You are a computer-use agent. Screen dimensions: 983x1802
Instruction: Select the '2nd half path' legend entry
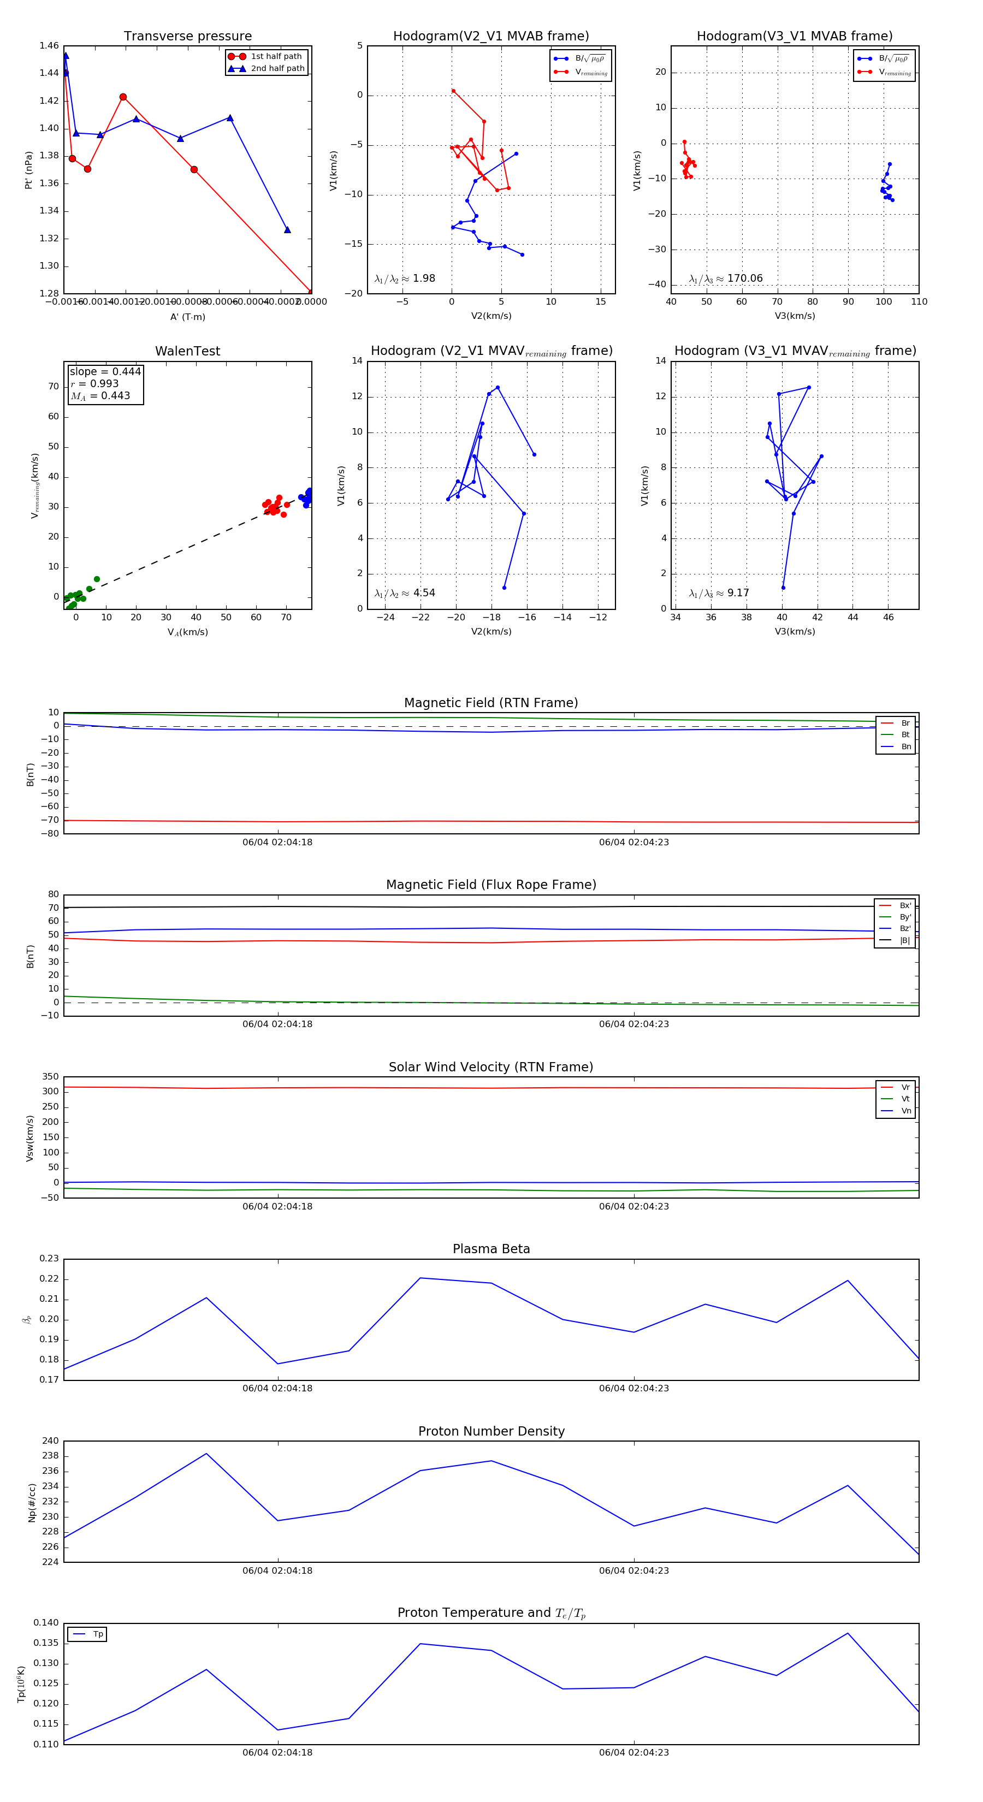pyautogui.click(x=266, y=69)
